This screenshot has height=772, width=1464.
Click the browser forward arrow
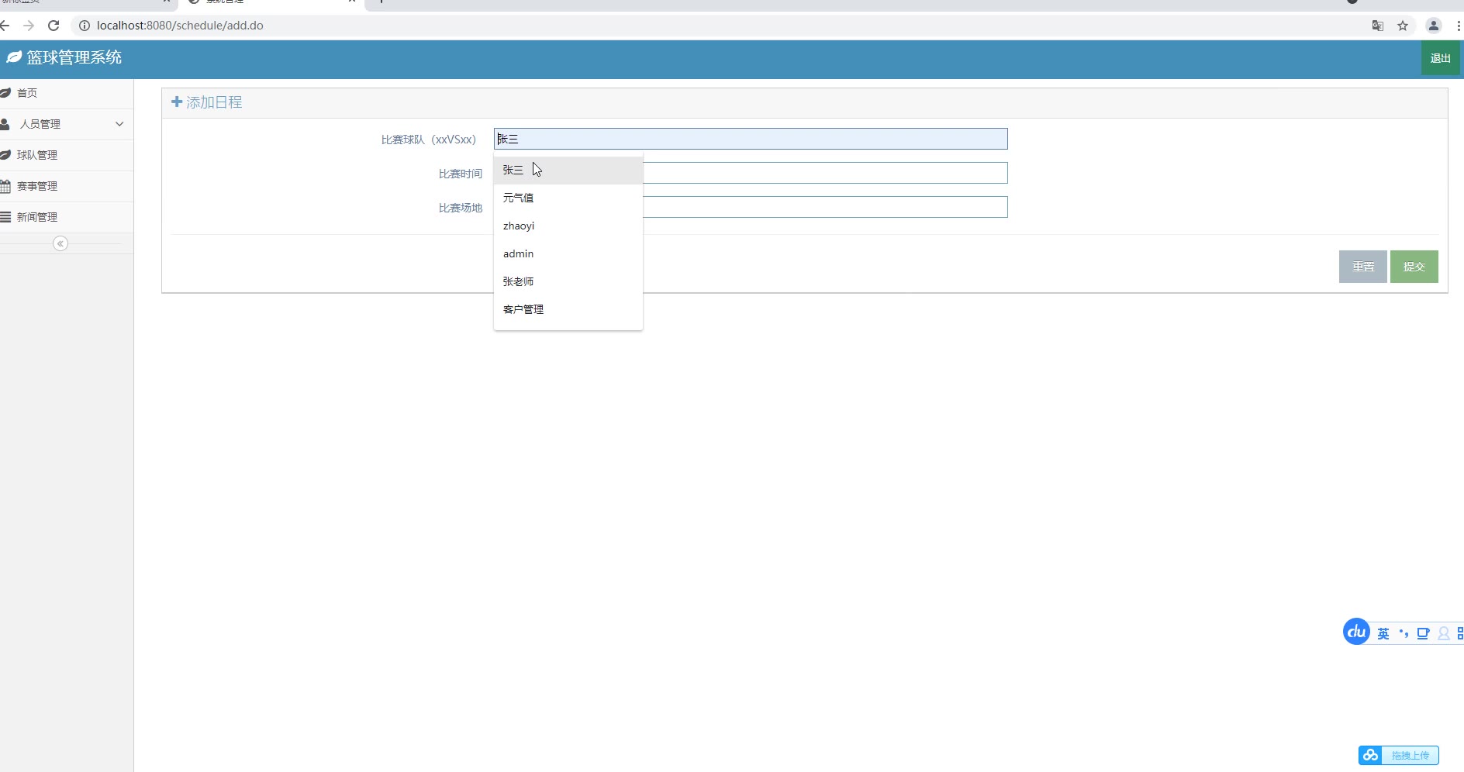click(x=29, y=26)
